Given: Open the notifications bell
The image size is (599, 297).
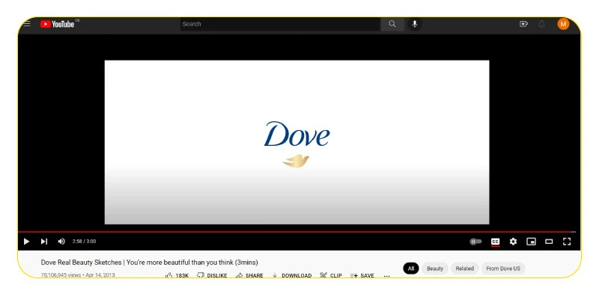Looking at the screenshot, I should pos(541,24).
